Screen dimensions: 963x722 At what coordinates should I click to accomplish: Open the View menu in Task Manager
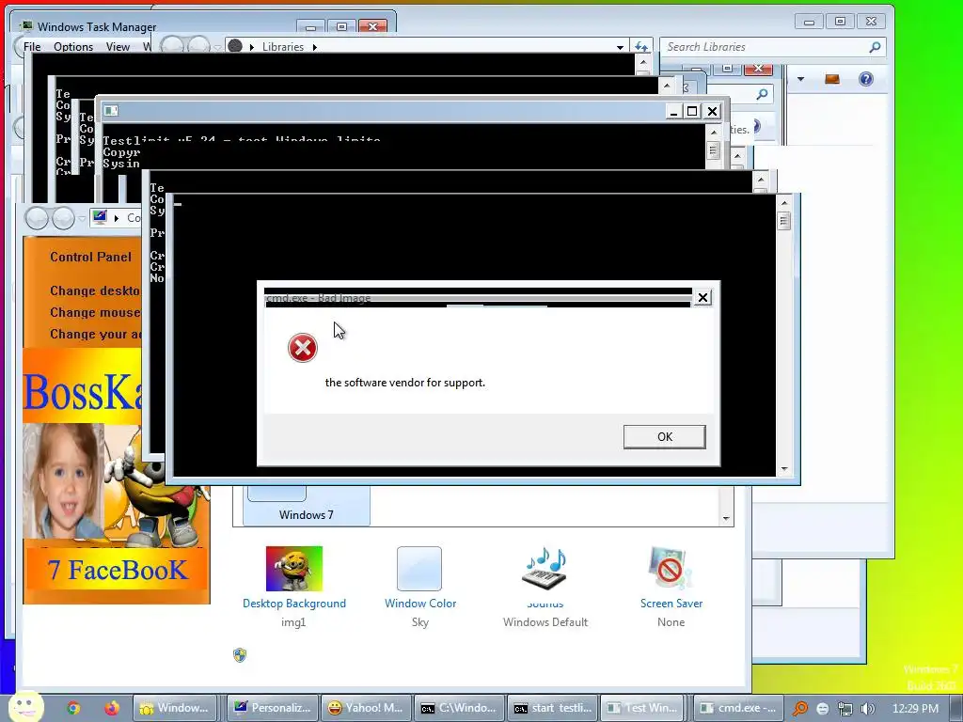point(118,47)
